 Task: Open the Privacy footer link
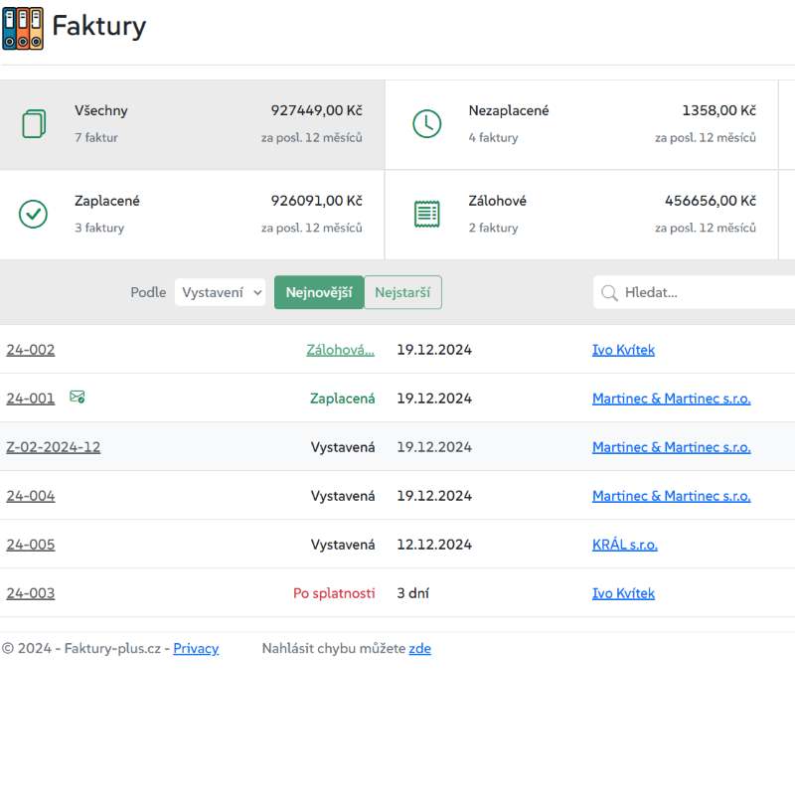tap(196, 649)
